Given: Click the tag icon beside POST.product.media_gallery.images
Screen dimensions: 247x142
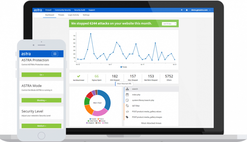Looking at the screenshot, I should (x=127, y=117).
